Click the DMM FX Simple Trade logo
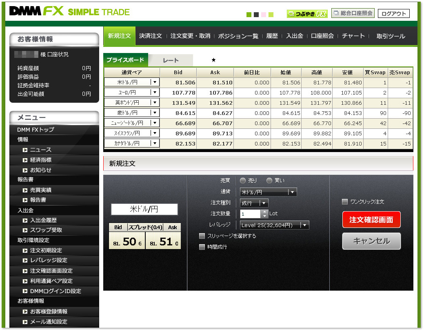The height and width of the screenshot is (331, 424). point(69,11)
